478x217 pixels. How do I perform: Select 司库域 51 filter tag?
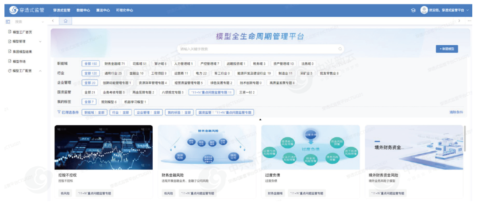139,64
